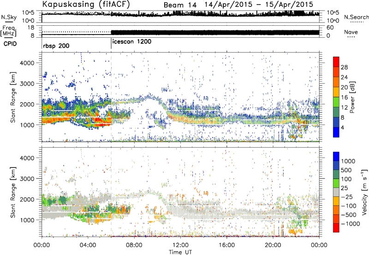Click the 20:00 time axis tick label
The width and height of the screenshot is (369, 255).
point(273,245)
